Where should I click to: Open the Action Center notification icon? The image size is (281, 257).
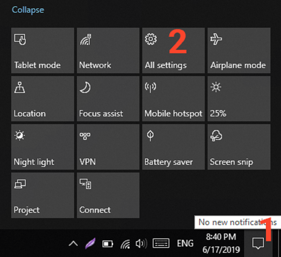coord(259,243)
